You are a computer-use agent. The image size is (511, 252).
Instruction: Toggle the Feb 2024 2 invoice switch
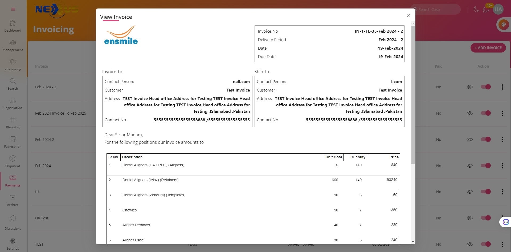tap(486, 139)
